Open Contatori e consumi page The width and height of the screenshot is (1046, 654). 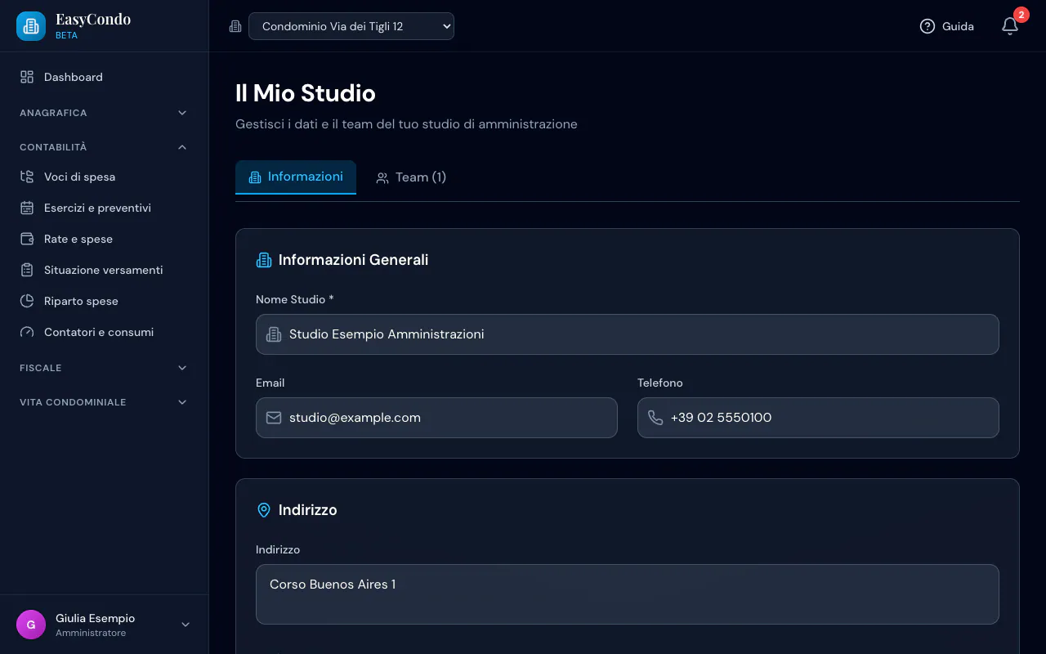point(104,332)
